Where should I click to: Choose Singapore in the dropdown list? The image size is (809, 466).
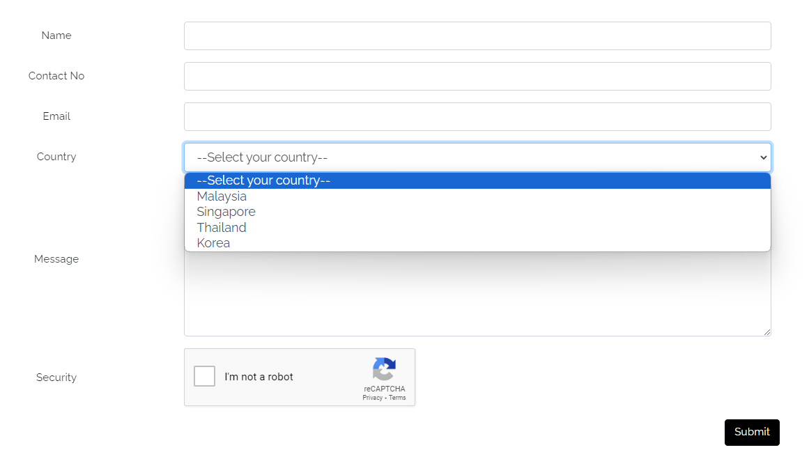[226, 212]
